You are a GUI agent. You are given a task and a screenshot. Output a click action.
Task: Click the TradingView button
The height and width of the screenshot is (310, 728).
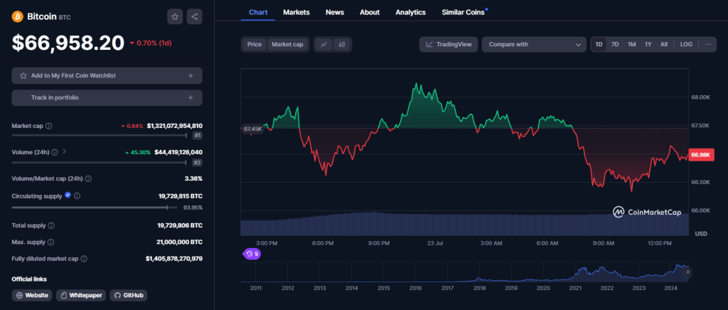(x=448, y=44)
